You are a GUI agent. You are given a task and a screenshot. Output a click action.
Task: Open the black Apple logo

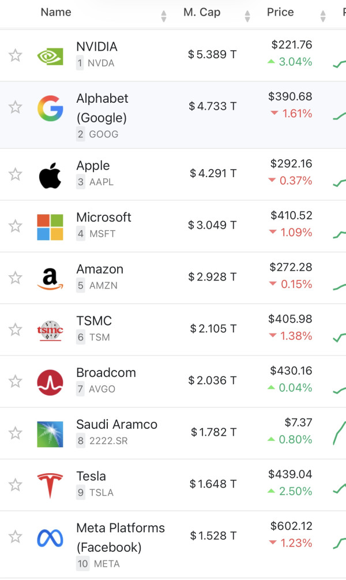coord(50,175)
